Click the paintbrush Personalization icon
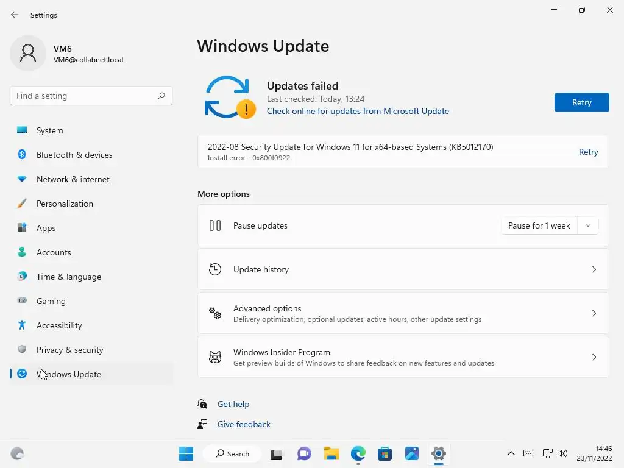Screen dimensions: 624x468 point(22,204)
